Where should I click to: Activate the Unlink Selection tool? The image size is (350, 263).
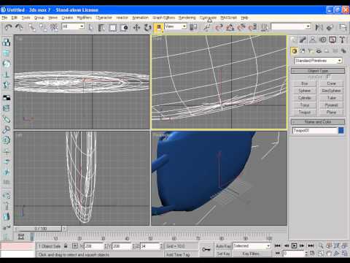[43, 27]
